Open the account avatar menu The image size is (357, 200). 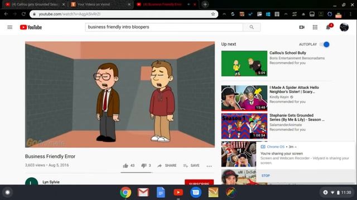coord(344,27)
